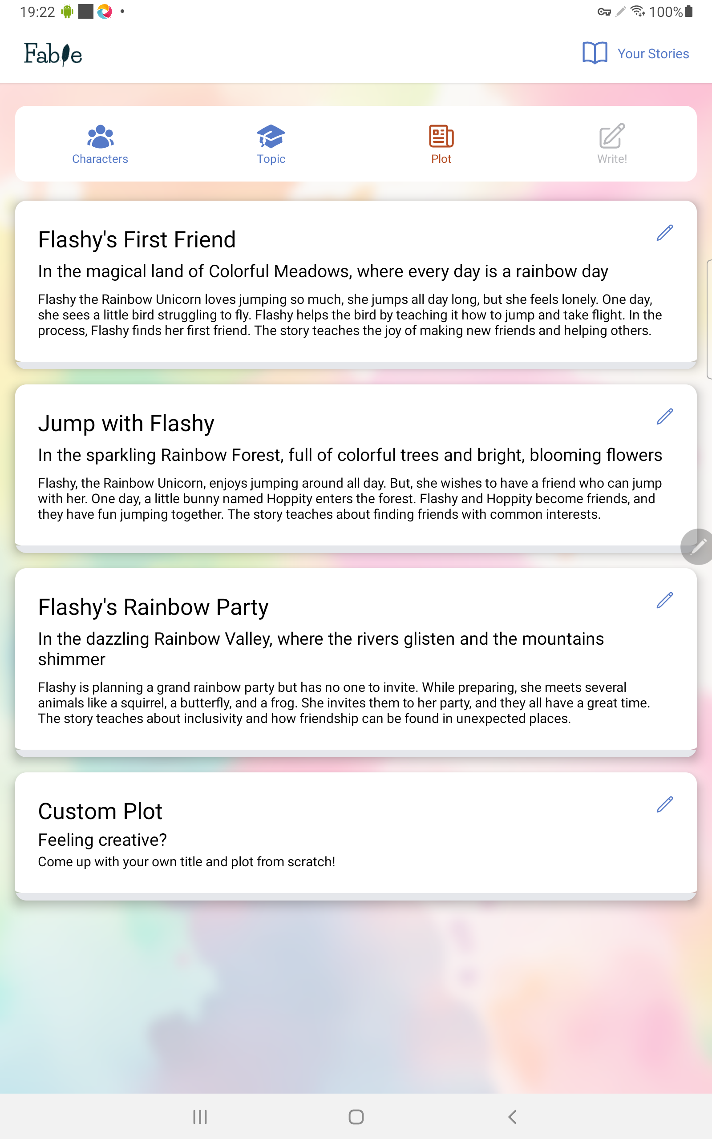Viewport: 712px width, 1139px height.
Task: Select the Characters people icon
Action: point(99,137)
